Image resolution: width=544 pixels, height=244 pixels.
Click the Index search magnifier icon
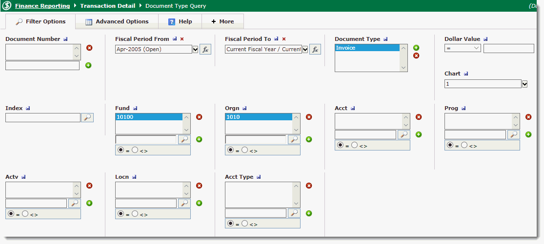tap(87, 117)
